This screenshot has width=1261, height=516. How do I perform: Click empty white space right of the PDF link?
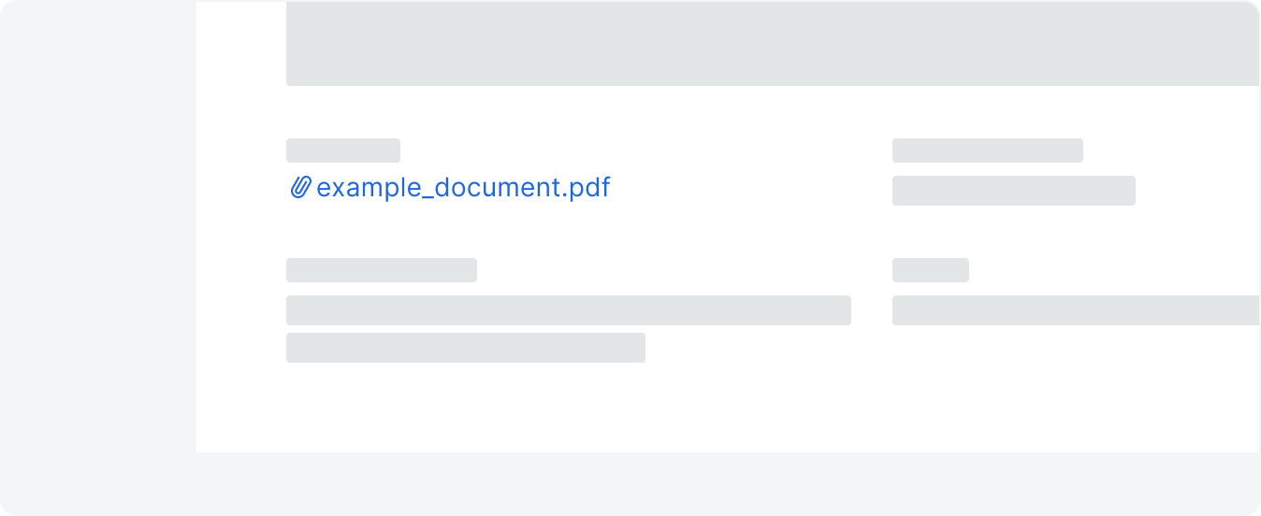[748, 189]
